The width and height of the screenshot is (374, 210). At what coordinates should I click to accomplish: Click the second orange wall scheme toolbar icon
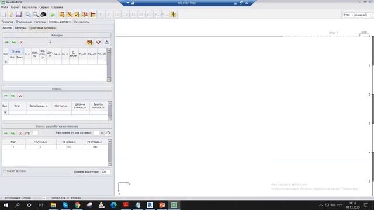point(70,15)
